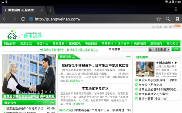Go back with the browser back arrow
Screen dimensions: 182x113
[5, 19]
